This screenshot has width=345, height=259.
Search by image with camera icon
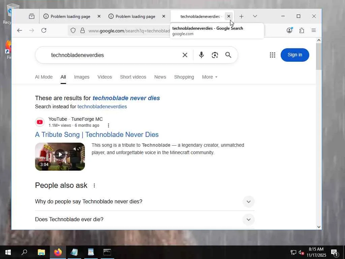click(x=215, y=55)
